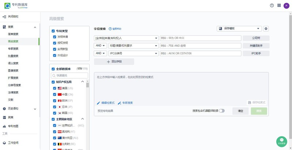Image resolution: width=292 pixels, height=150 pixels.
Task: Click the 添加字段 button
Action: click(x=114, y=62)
